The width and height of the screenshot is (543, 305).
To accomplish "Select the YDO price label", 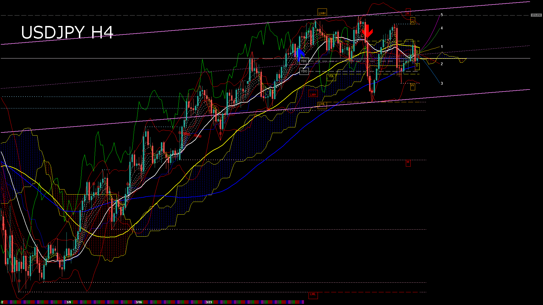I will click(304, 71).
